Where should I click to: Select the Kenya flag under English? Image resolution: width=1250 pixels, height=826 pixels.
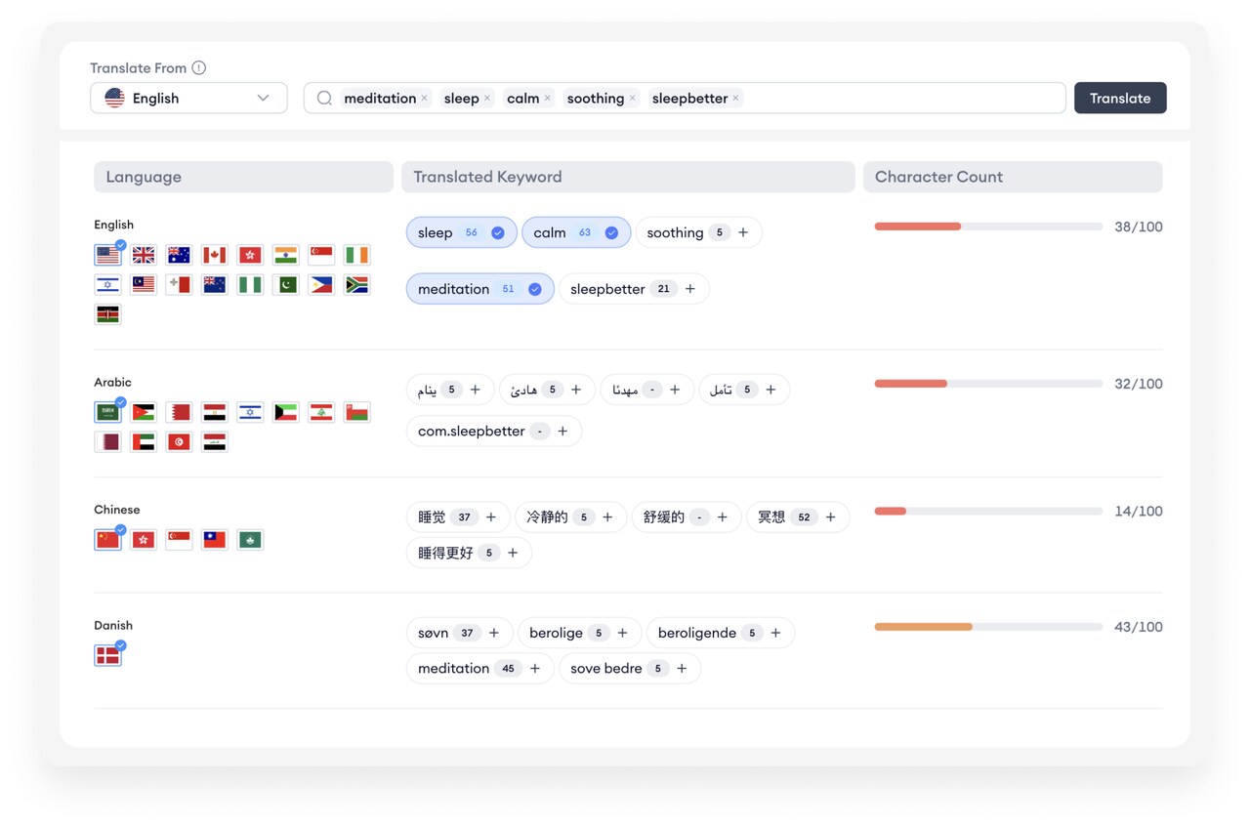[107, 314]
